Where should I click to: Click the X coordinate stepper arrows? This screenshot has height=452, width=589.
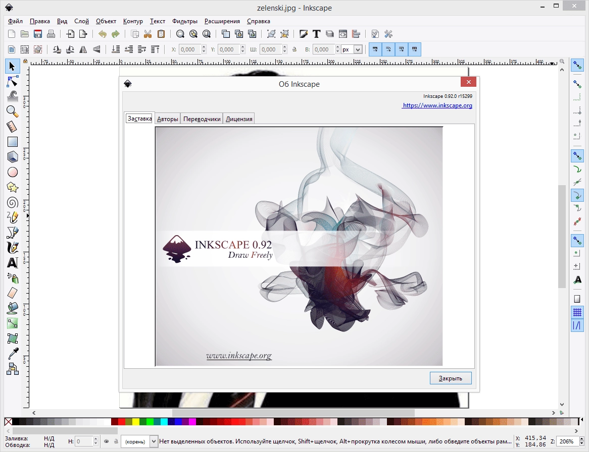[204, 49]
